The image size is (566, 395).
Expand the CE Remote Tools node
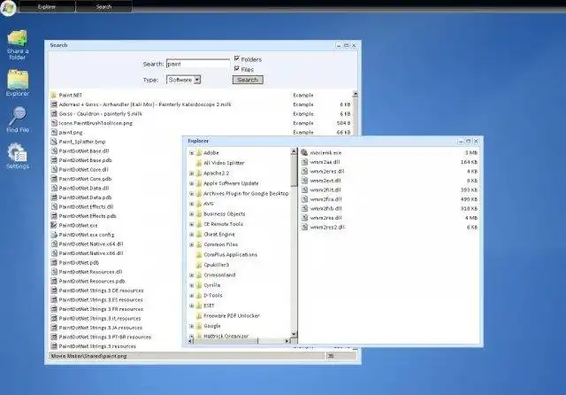point(192,224)
